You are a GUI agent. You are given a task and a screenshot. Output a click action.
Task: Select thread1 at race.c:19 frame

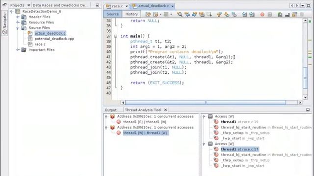(x=239, y=122)
